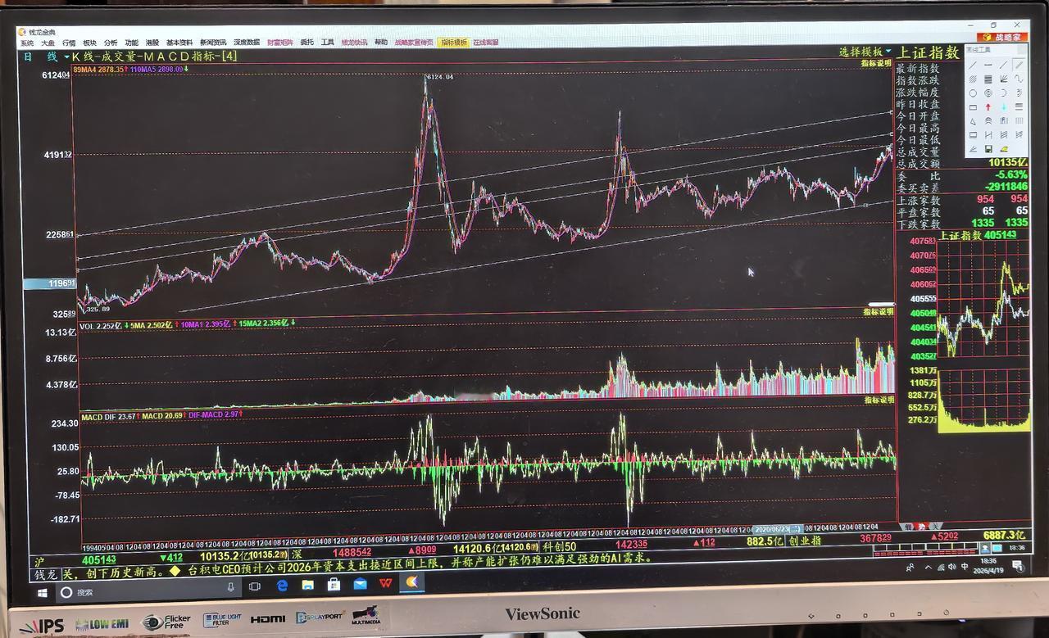Image resolution: width=1049 pixels, height=638 pixels.
Task: Choose the diagonal hatched lines tool
Action: [973, 79]
